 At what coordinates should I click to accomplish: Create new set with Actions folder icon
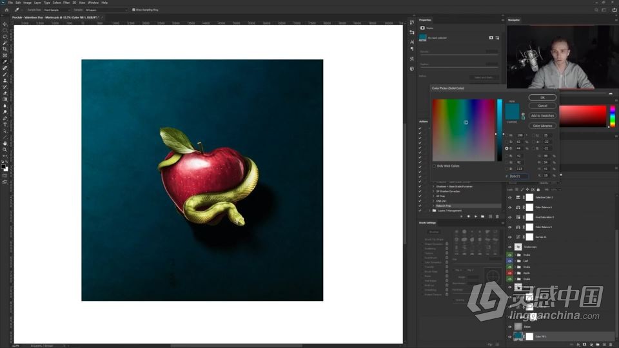[483, 217]
